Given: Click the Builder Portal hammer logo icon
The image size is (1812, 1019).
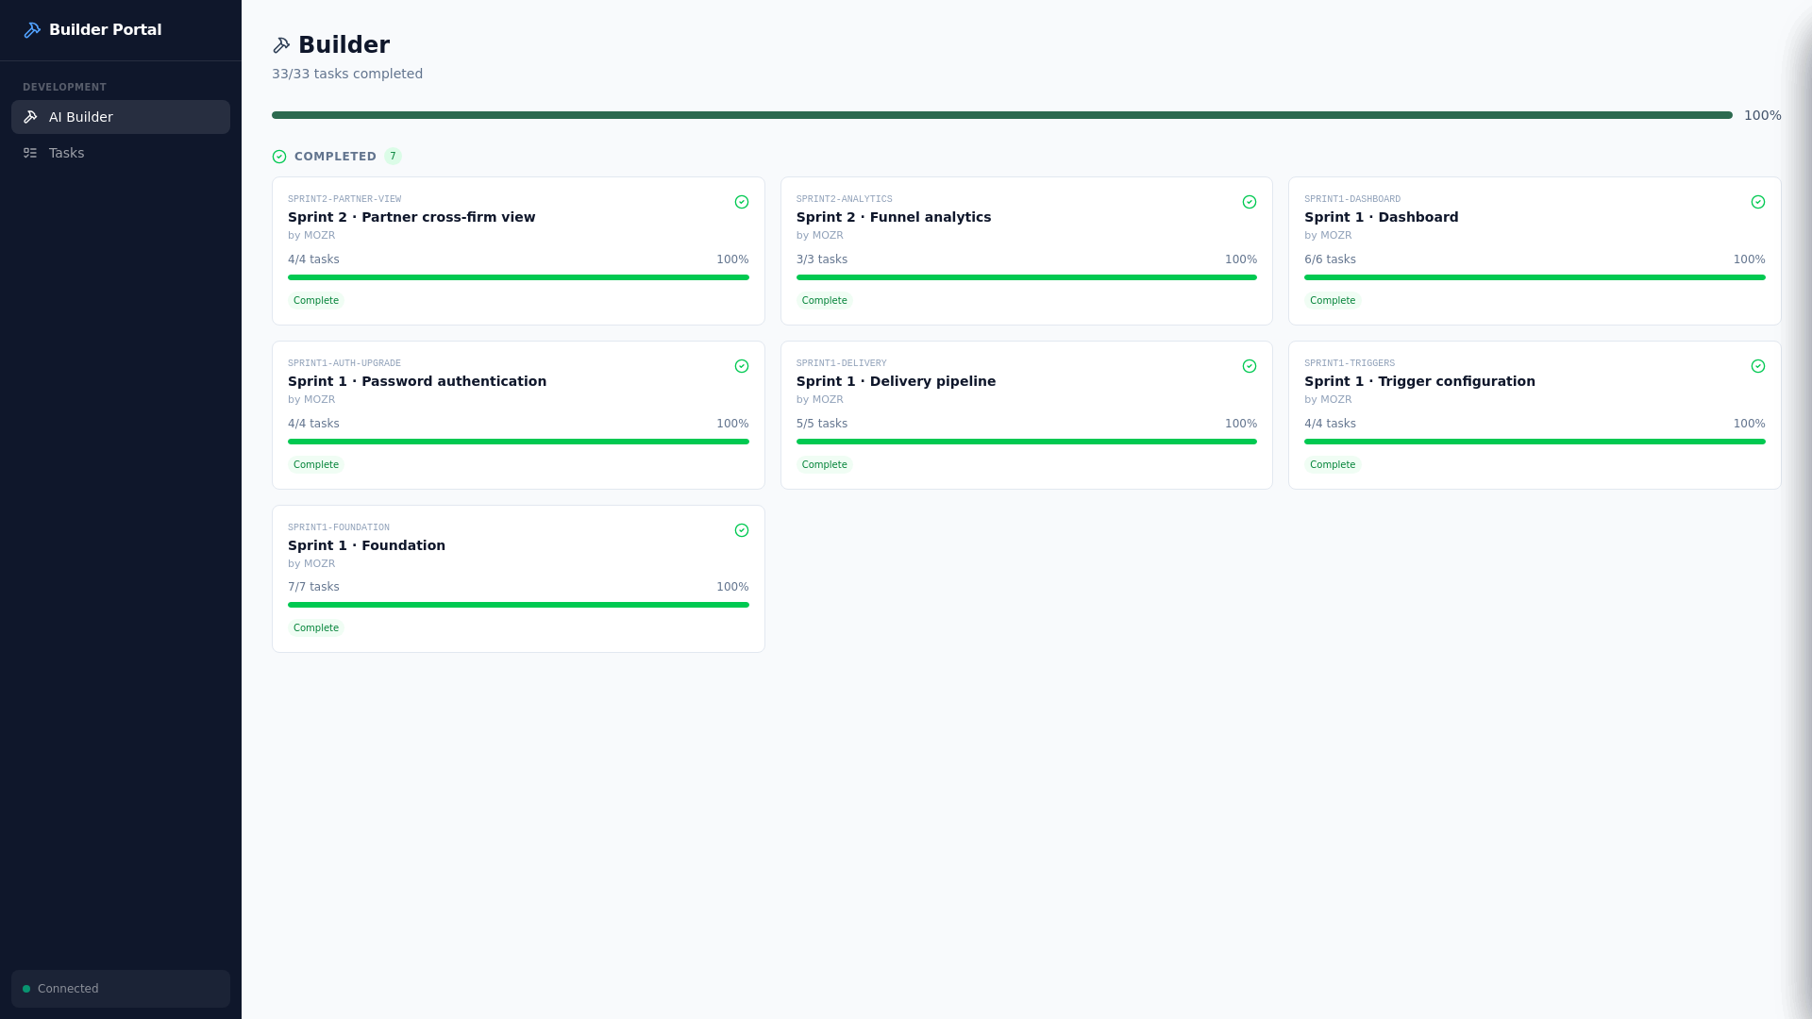Looking at the screenshot, I should (x=32, y=30).
